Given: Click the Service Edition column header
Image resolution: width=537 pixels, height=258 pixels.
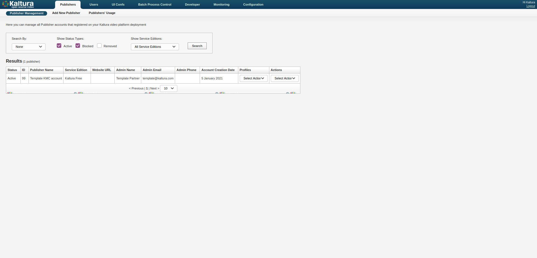Looking at the screenshot, I should click(77, 70).
